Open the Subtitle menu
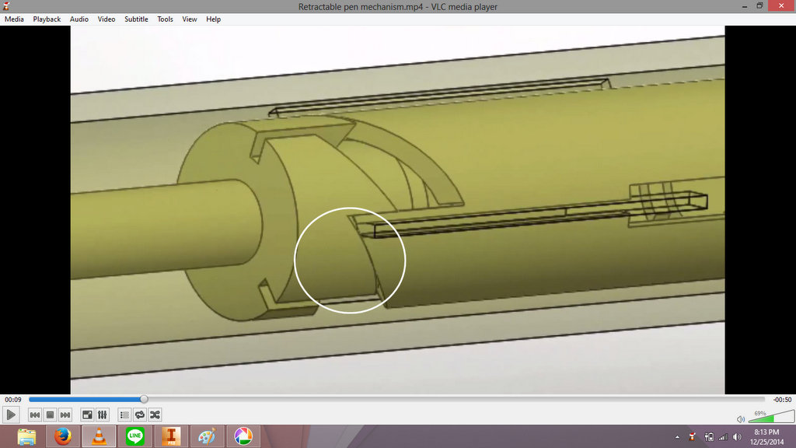 pyautogui.click(x=136, y=19)
